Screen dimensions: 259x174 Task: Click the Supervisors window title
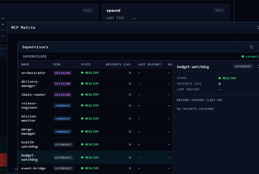pyautogui.click(x=35, y=47)
